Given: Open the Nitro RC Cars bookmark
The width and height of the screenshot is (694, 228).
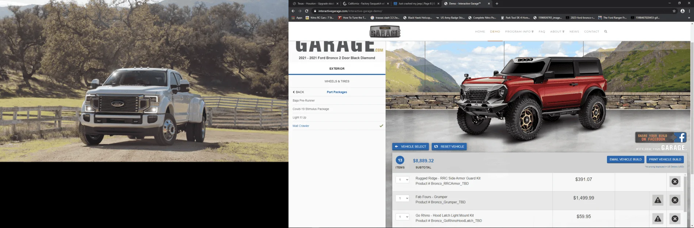Looking at the screenshot, I should (320, 18).
